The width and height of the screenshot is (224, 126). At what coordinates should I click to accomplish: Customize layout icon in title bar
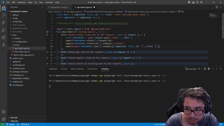(201, 2)
